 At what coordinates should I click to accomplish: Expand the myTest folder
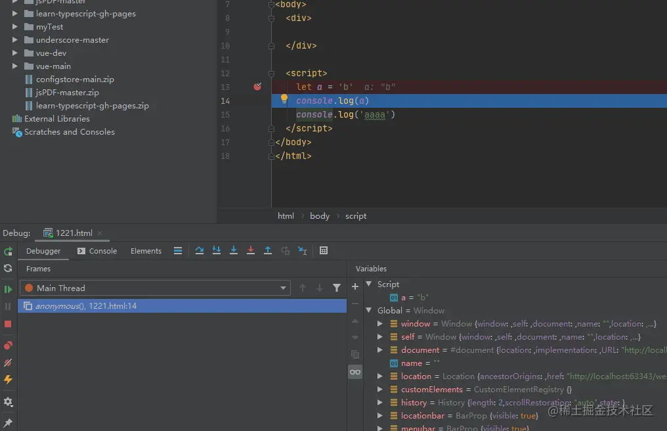[15, 27]
